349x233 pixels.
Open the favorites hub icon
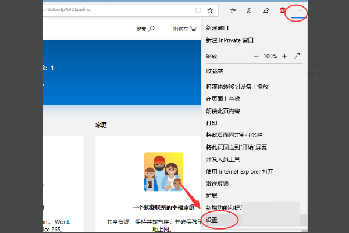(x=233, y=10)
